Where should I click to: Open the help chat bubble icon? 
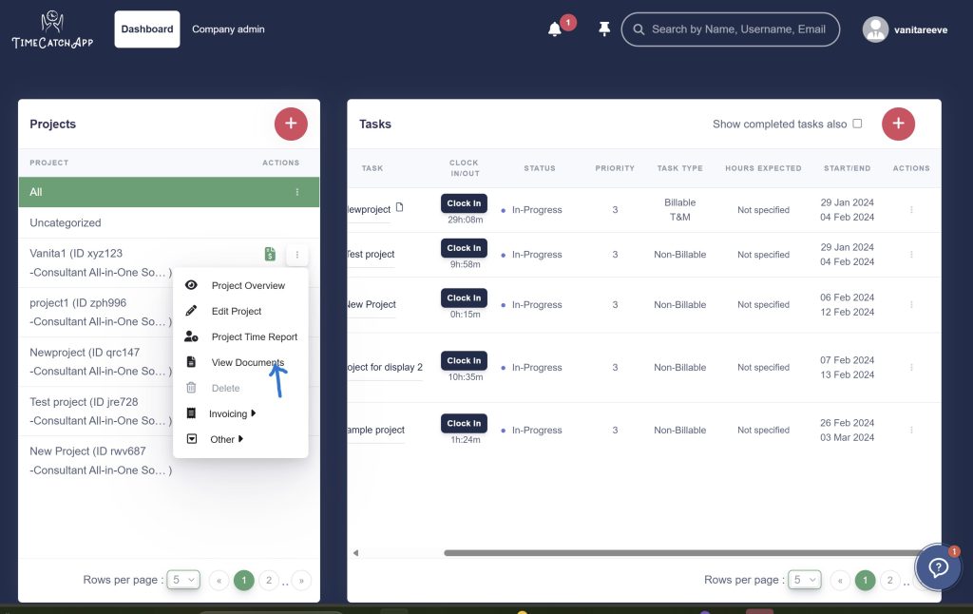(x=938, y=567)
